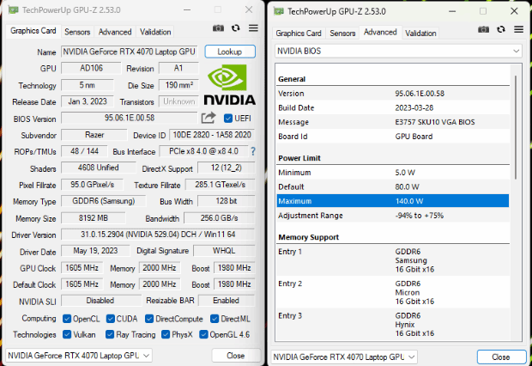532x366 pixels.
Task: Switch to Sensors tab in left window
Action: tap(77, 32)
